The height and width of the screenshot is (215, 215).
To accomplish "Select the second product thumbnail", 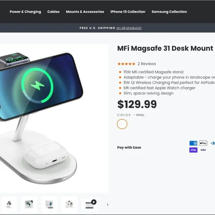I will (x=29, y=205).
